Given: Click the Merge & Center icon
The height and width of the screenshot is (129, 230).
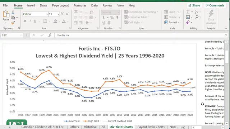Looking at the screenshot, I should click(x=91, y=18).
